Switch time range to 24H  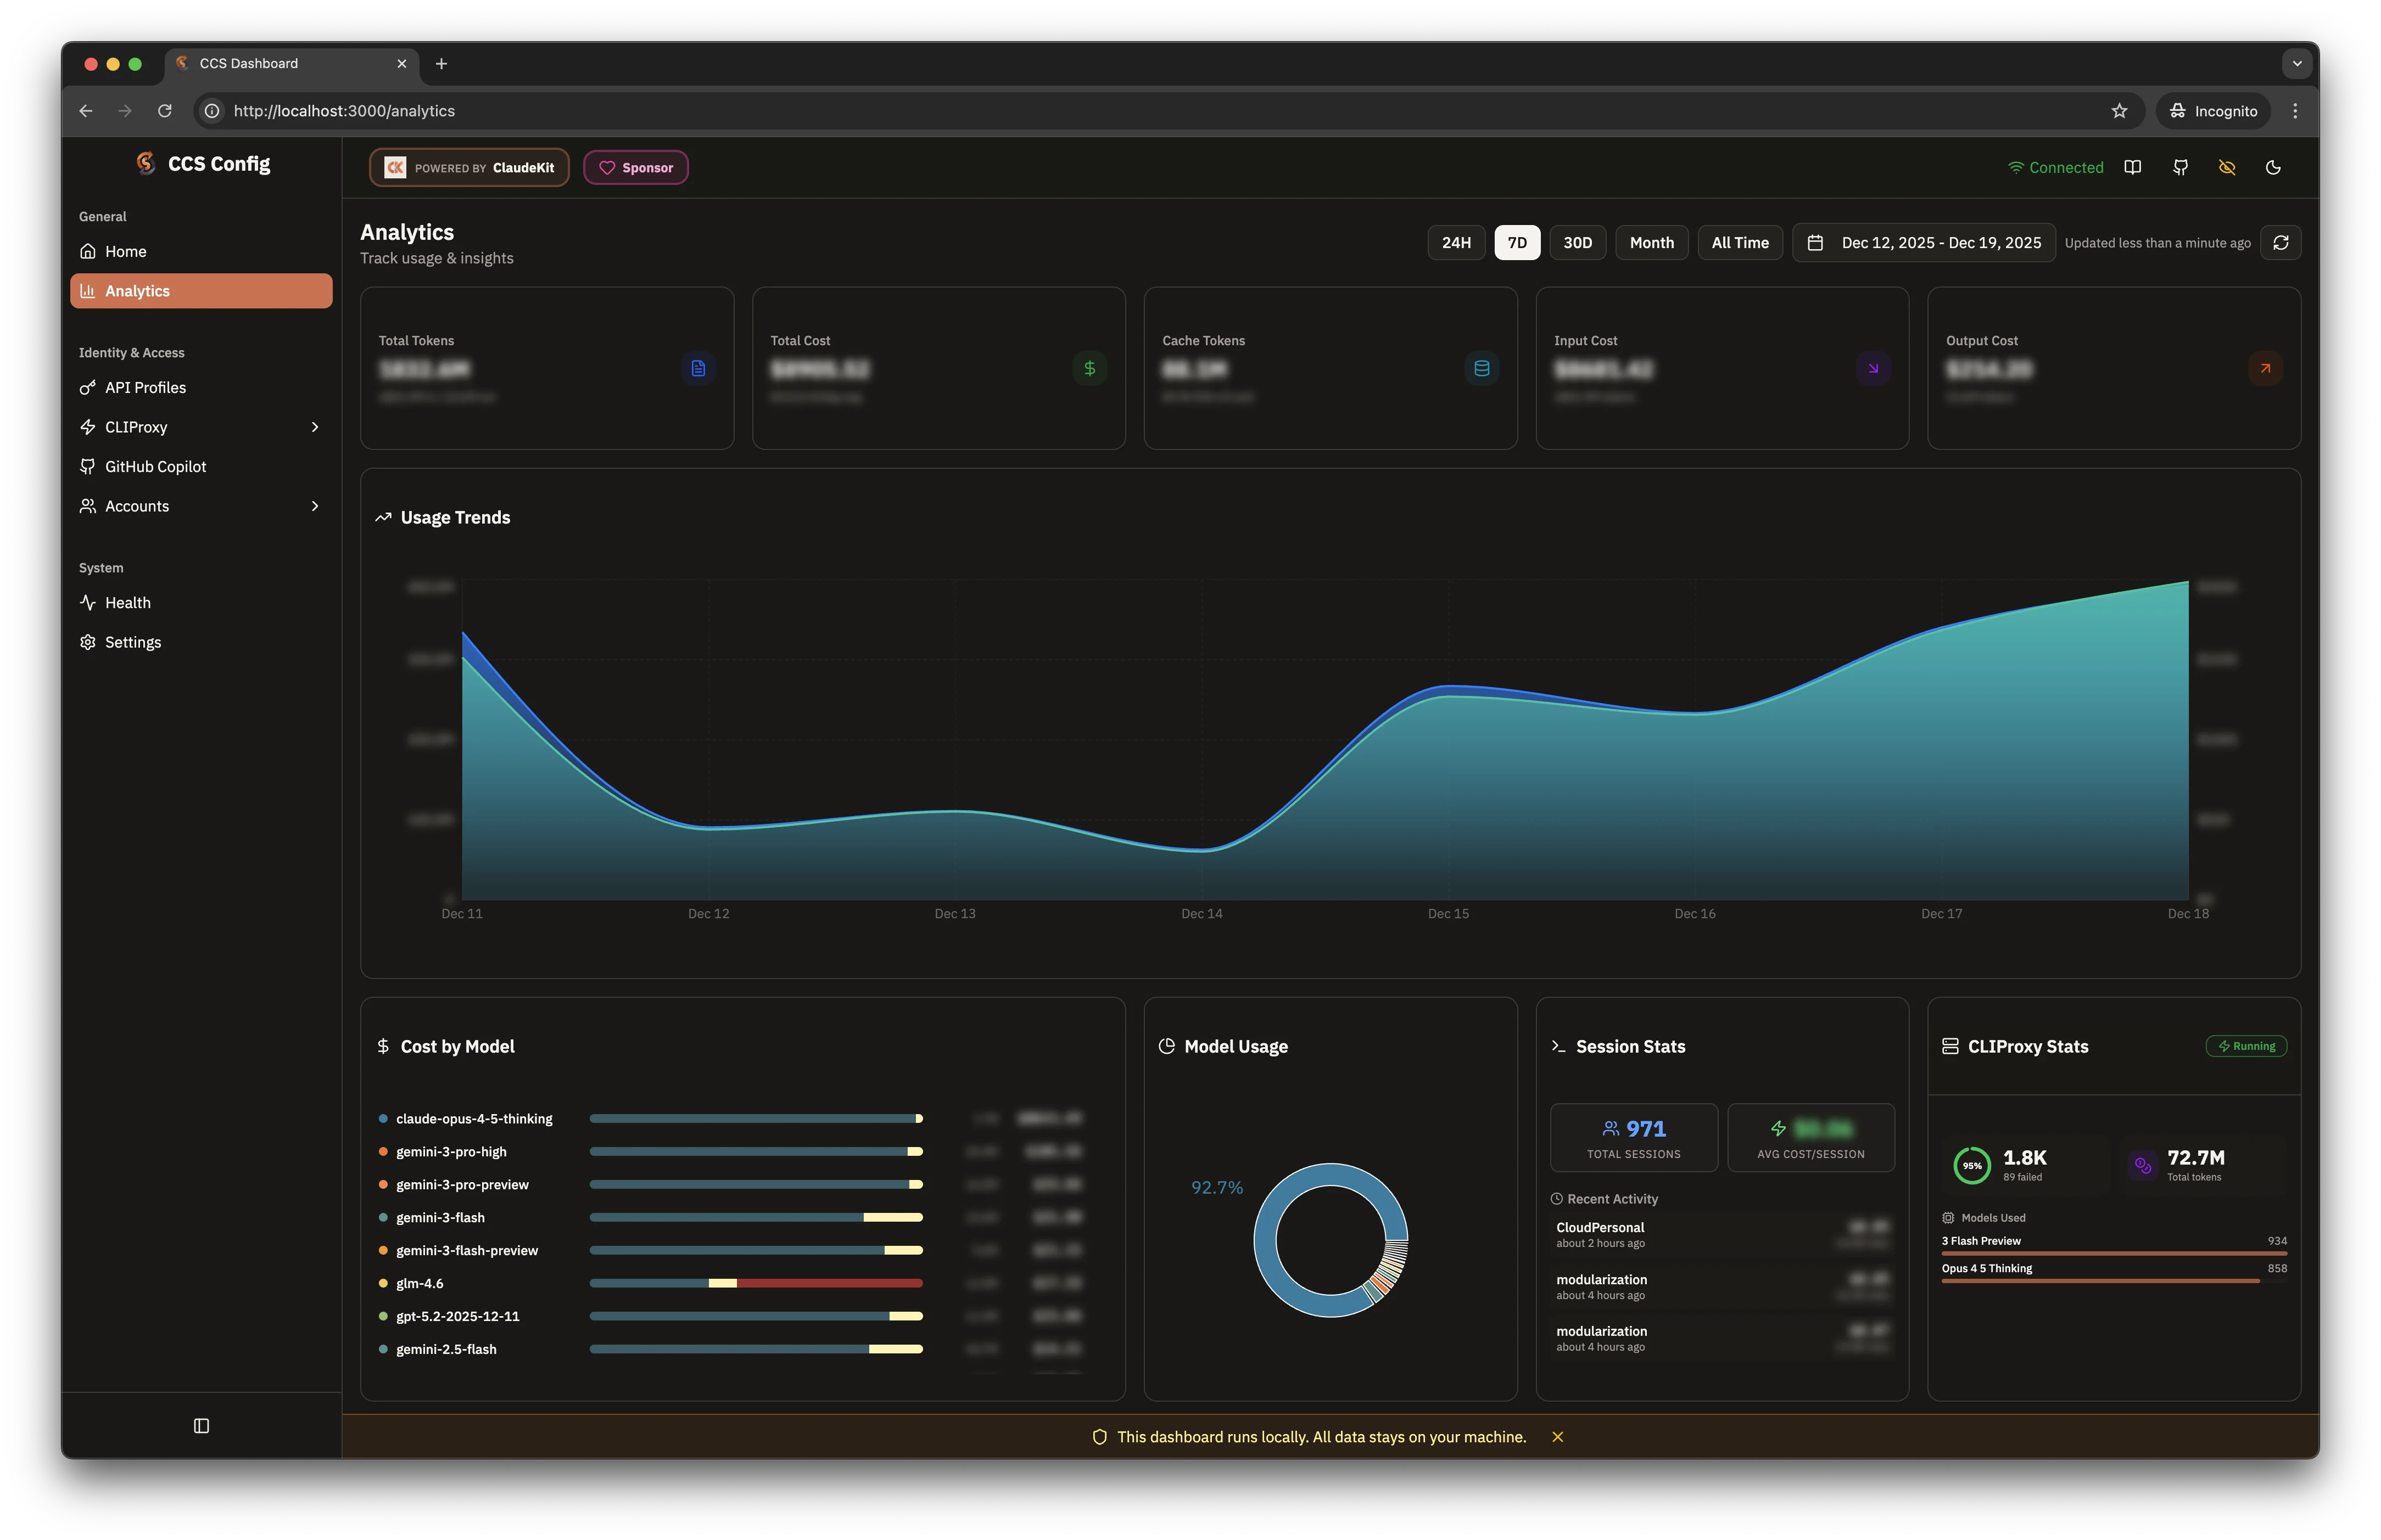click(1456, 242)
